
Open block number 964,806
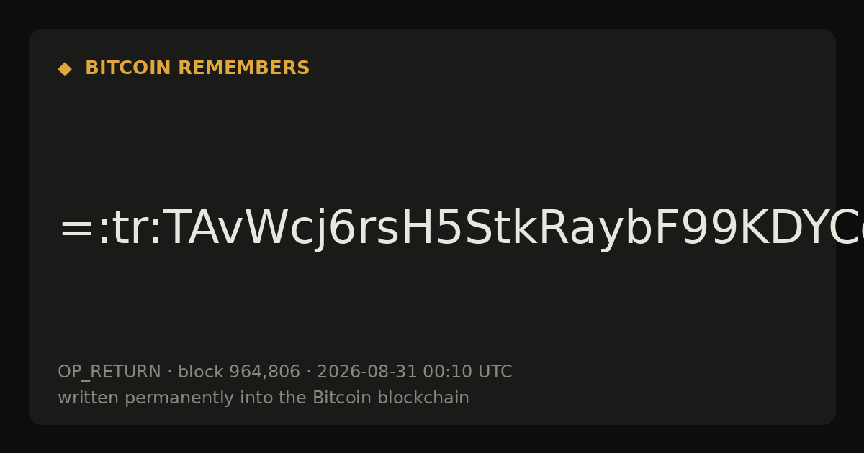click(x=264, y=372)
